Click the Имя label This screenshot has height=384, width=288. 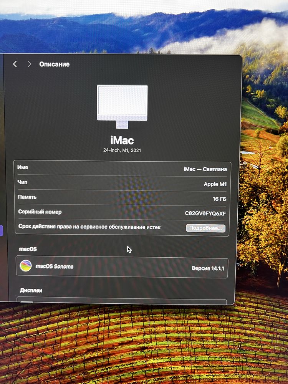pos(23,167)
